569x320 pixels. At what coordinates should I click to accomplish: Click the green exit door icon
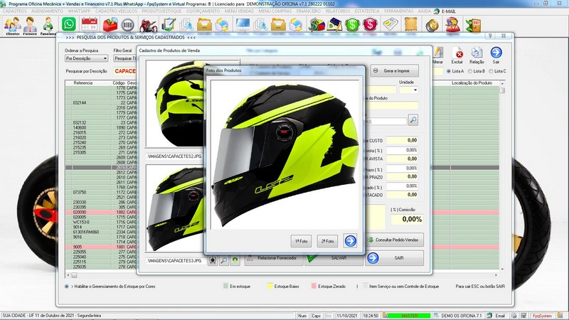[473, 25]
